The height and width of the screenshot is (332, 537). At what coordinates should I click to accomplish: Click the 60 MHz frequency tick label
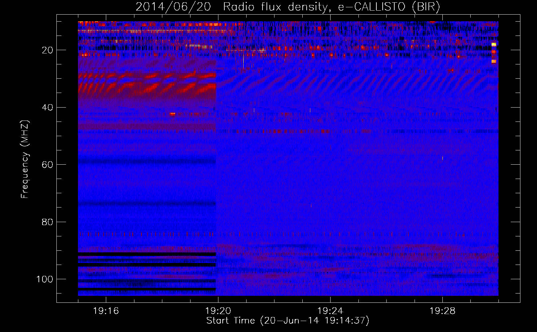point(47,165)
